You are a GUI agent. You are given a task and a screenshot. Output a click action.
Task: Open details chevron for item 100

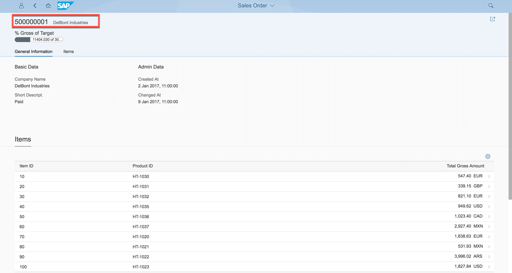489,267
